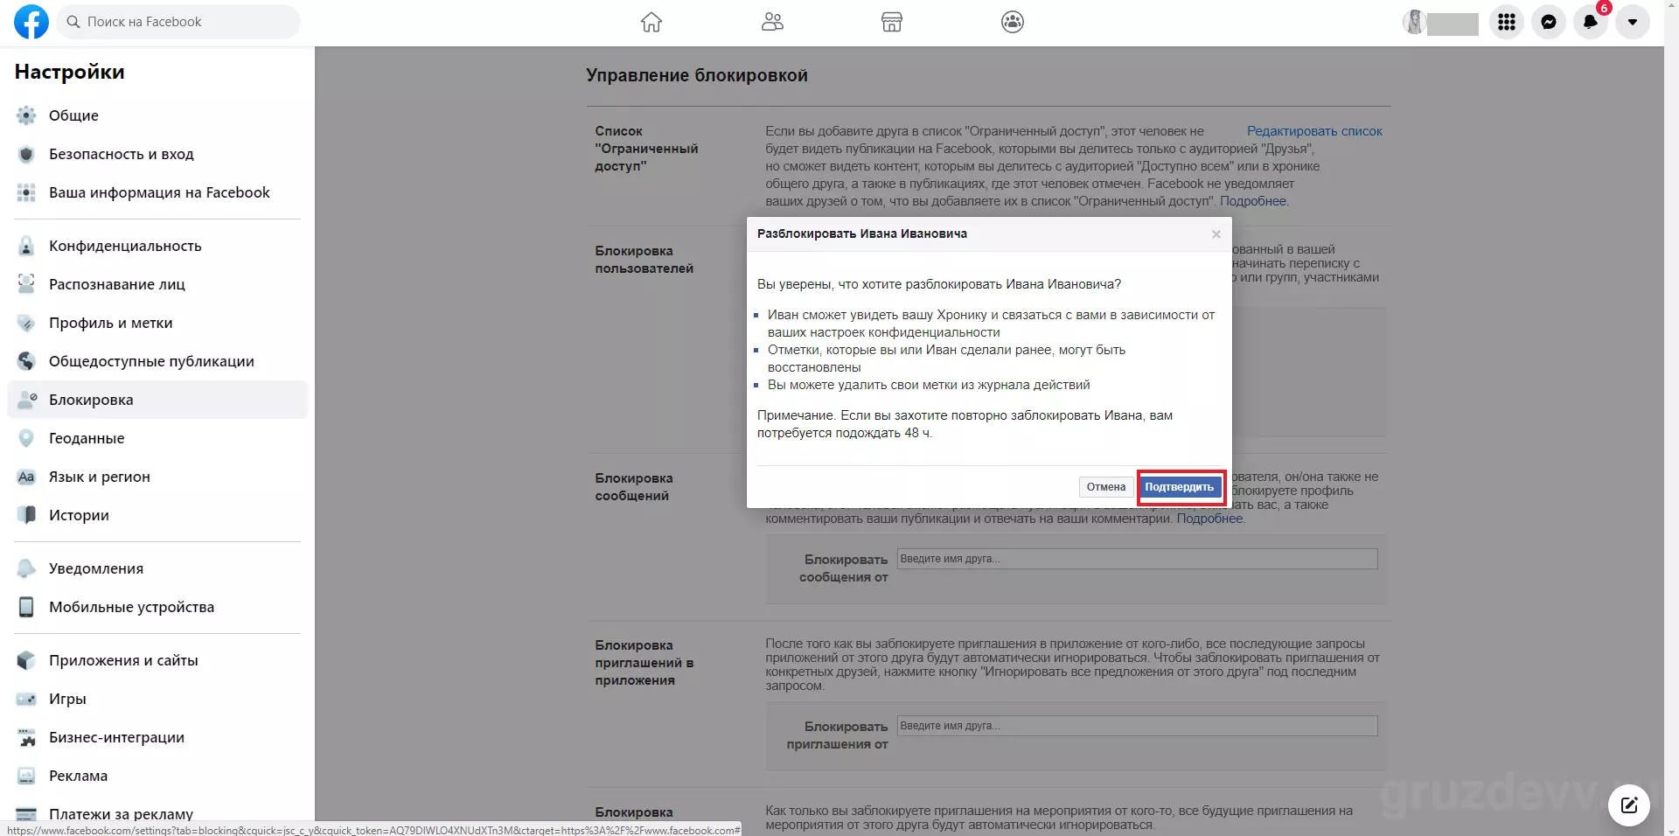
Task: Open the Friends icon in top bar
Action: tap(772, 22)
